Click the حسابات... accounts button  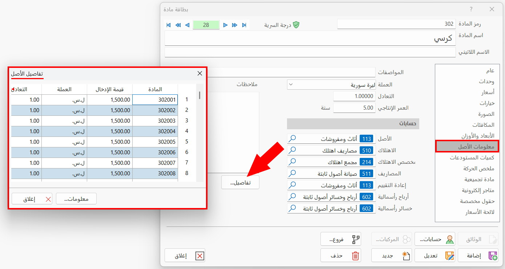(435, 239)
